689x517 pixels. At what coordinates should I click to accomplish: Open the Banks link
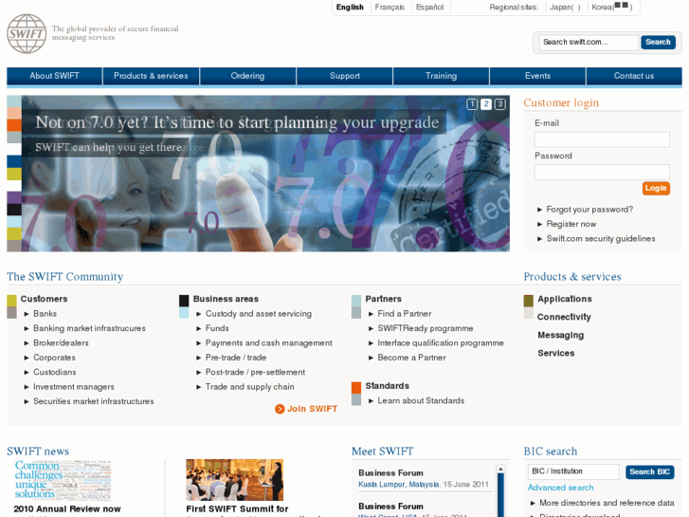pos(45,314)
